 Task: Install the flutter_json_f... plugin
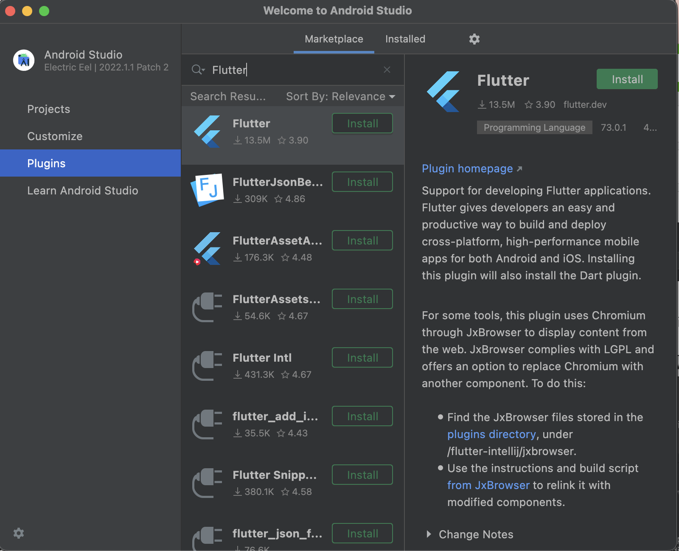(362, 534)
